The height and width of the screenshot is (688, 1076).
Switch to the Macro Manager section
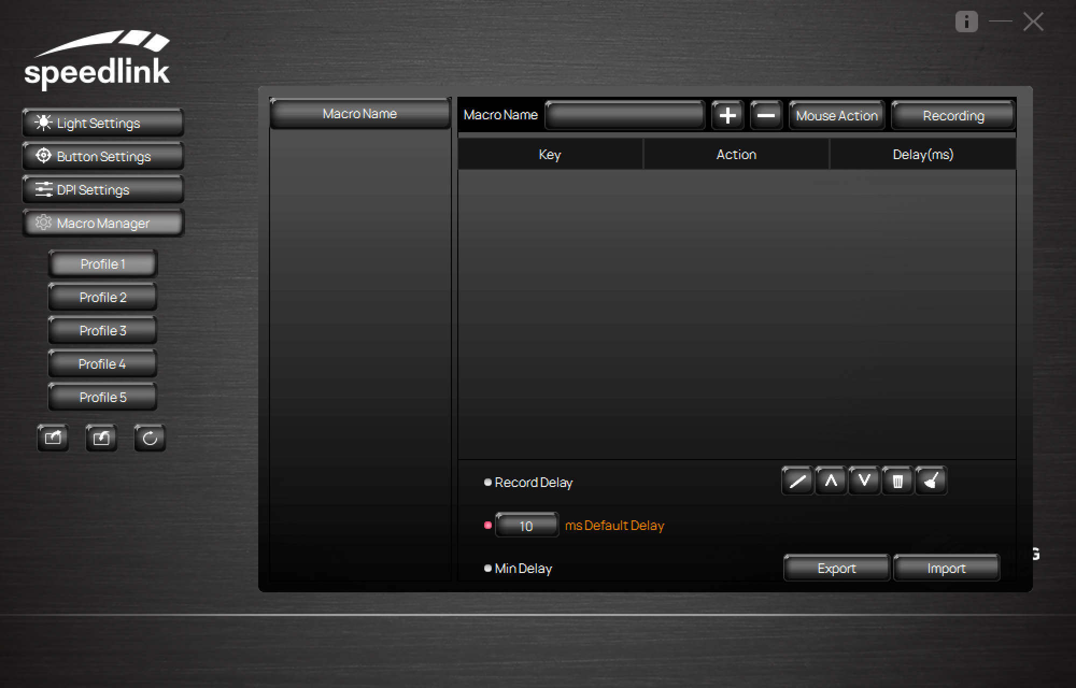(x=103, y=223)
